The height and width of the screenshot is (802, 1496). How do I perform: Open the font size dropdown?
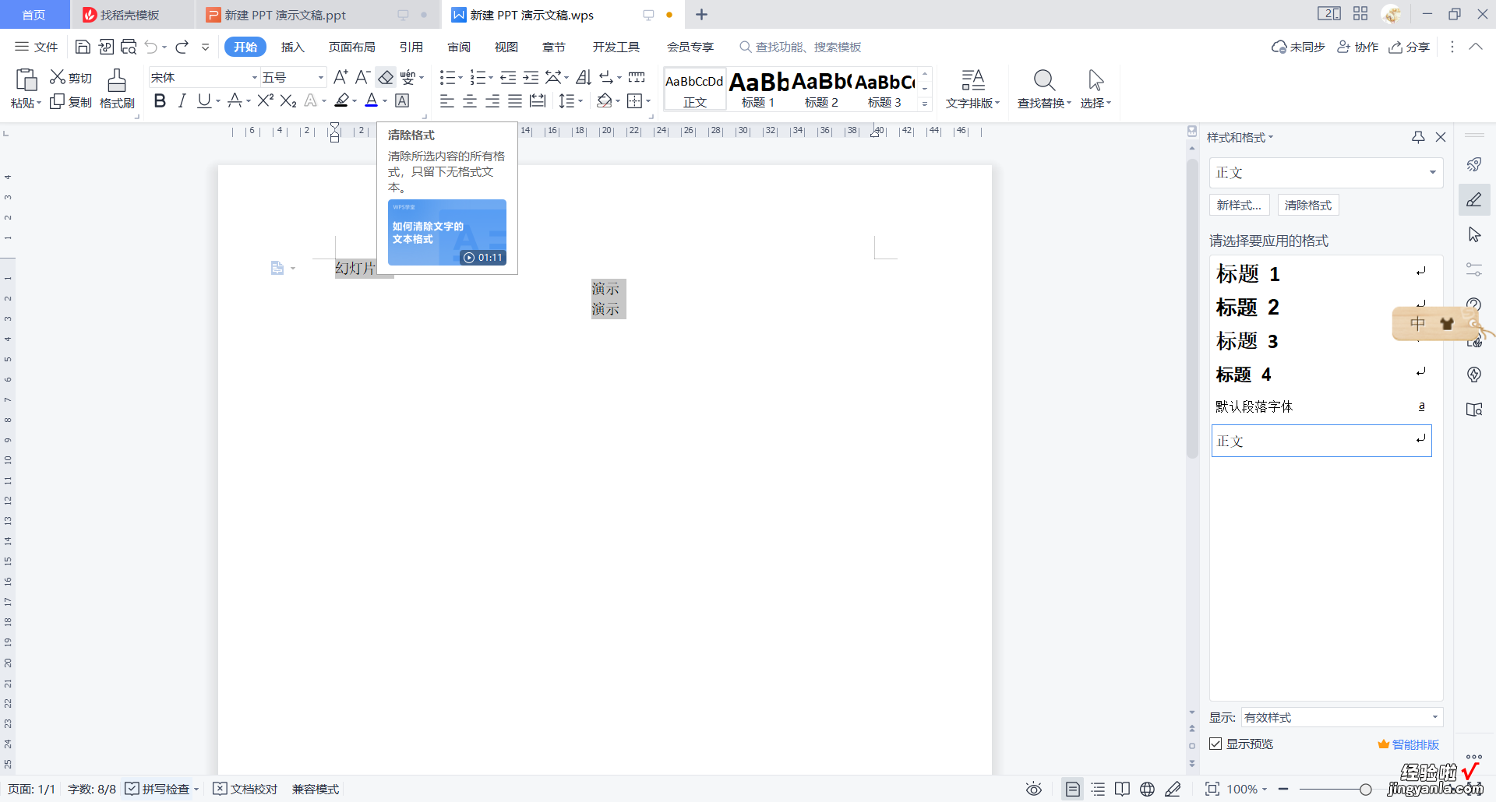click(x=320, y=77)
